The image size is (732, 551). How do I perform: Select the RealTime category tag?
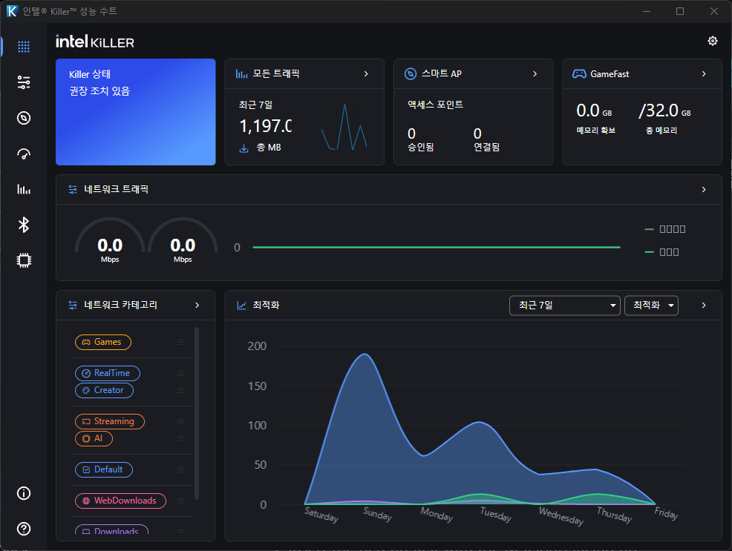click(x=108, y=374)
